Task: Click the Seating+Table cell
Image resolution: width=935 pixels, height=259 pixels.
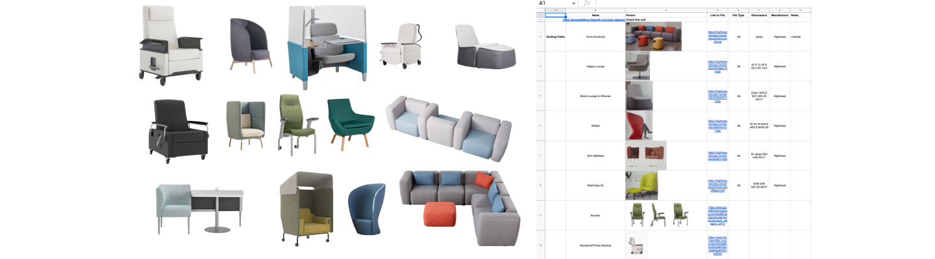Action: click(x=555, y=37)
